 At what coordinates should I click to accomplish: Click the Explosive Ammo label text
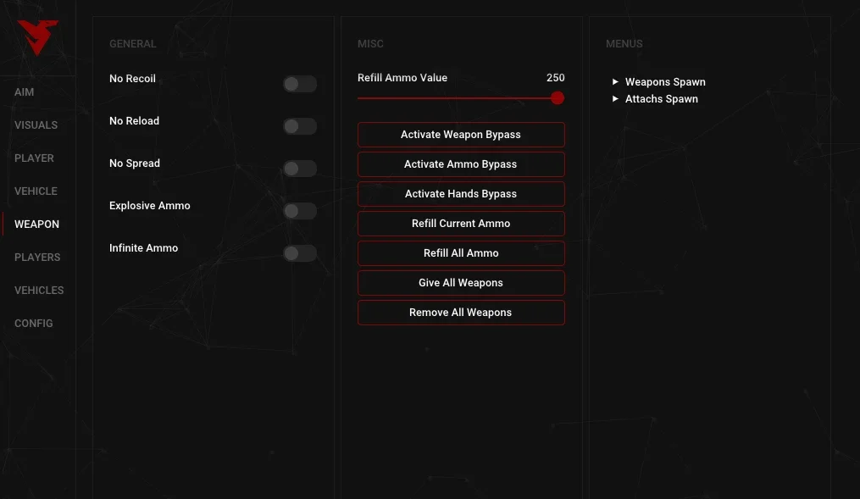(x=150, y=206)
